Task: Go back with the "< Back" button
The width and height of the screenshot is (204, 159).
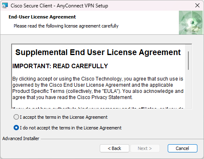Action: point(115,148)
